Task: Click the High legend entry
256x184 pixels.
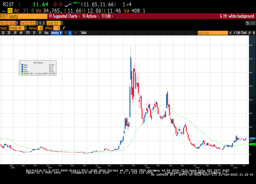Action: pyautogui.click(x=25, y=67)
